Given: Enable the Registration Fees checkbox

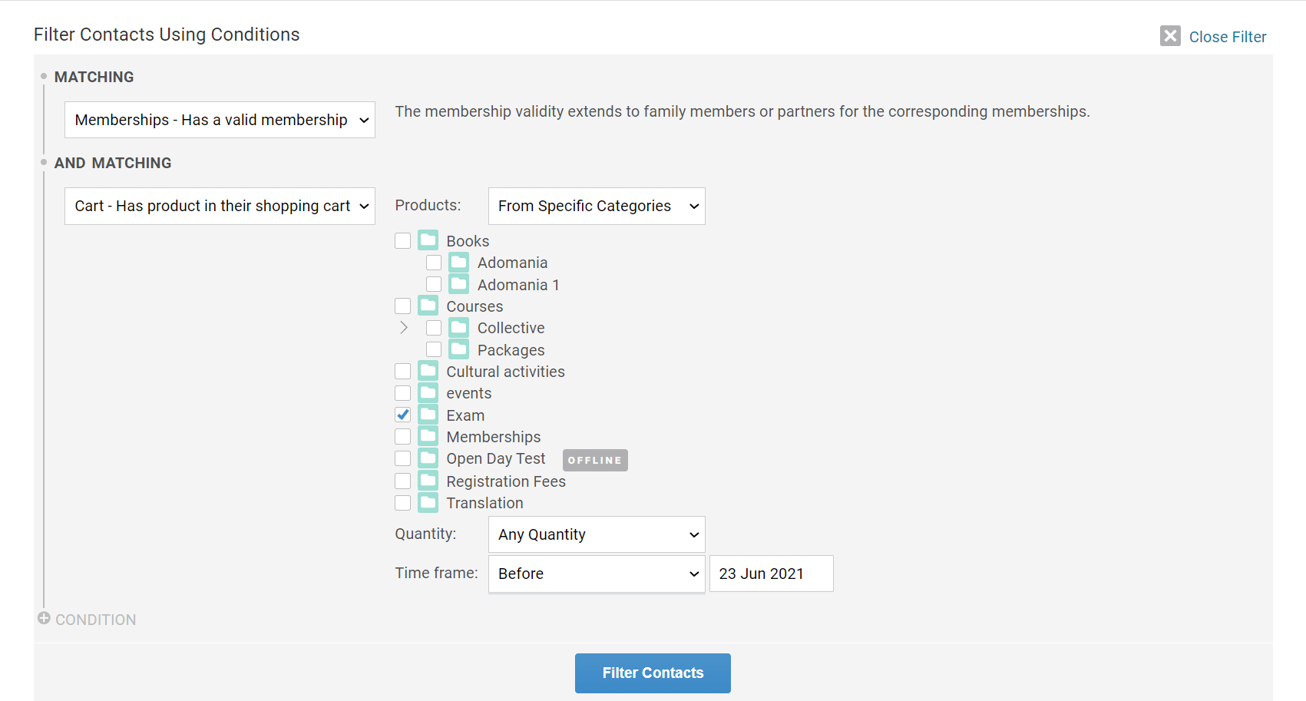Looking at the screenshot, I should pos(402,481).
